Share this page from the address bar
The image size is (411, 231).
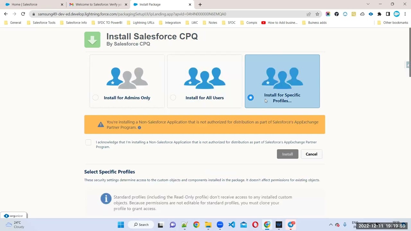(x=309, y=14)
